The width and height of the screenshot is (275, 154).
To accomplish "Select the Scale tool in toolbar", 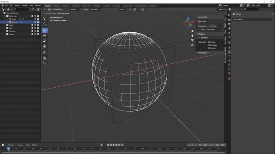I will (x=45, y=41).
